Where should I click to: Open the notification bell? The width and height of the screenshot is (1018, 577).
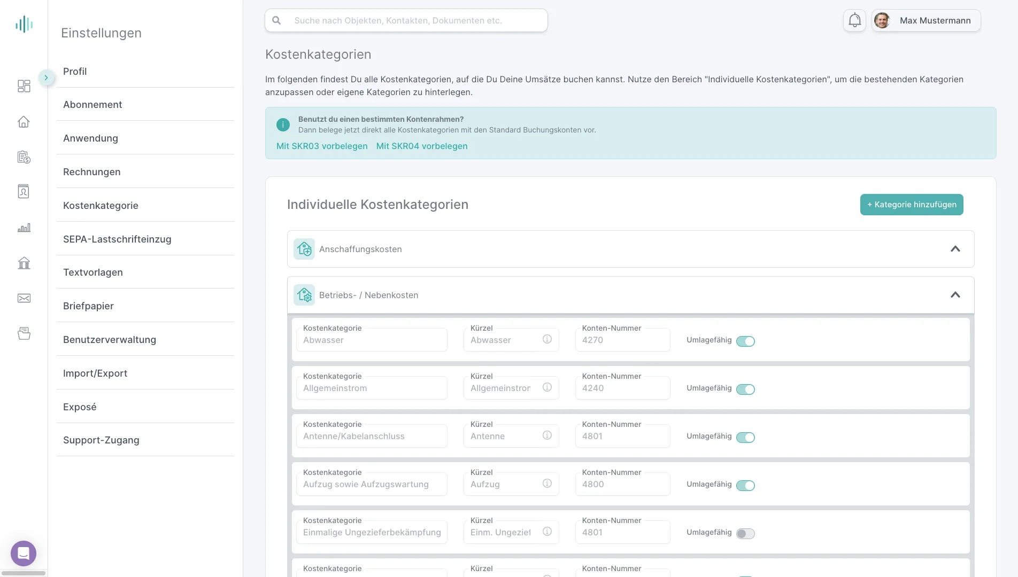(854, 20)
